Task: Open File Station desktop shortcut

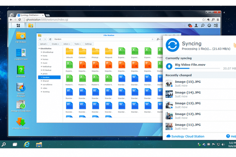Action: tap(21, 37)
